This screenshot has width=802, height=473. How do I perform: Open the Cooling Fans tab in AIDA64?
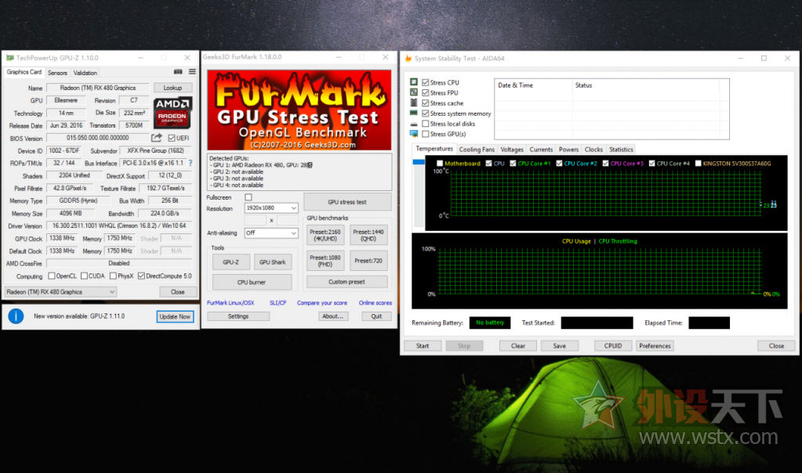pos(477,150)
